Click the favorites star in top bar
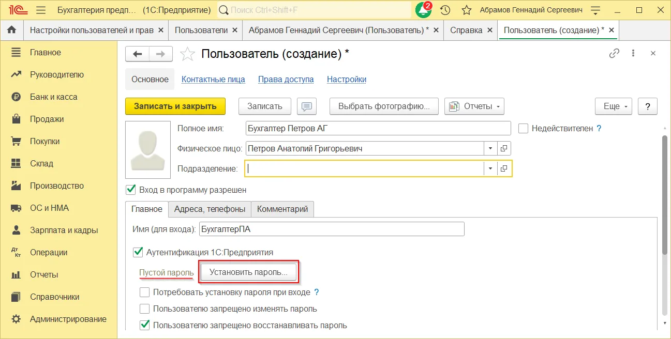The image size is (671, 339). 466,10
